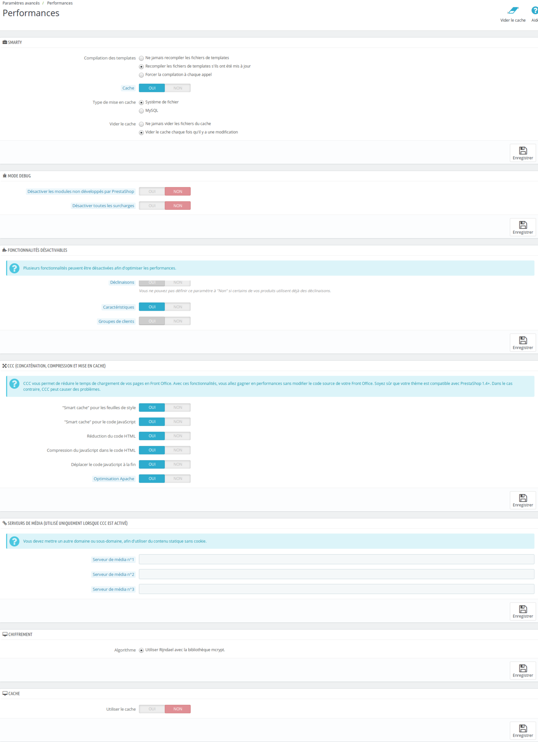Set 'Désactiver toutes les surcharges' to NON
538x742 pixels.
click(x=178, y=206)
